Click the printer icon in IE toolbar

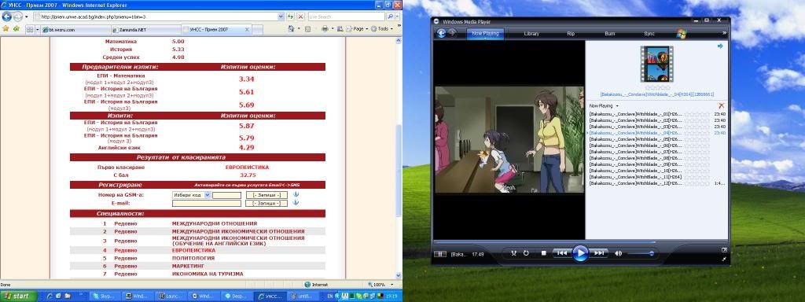coord(325,29)
